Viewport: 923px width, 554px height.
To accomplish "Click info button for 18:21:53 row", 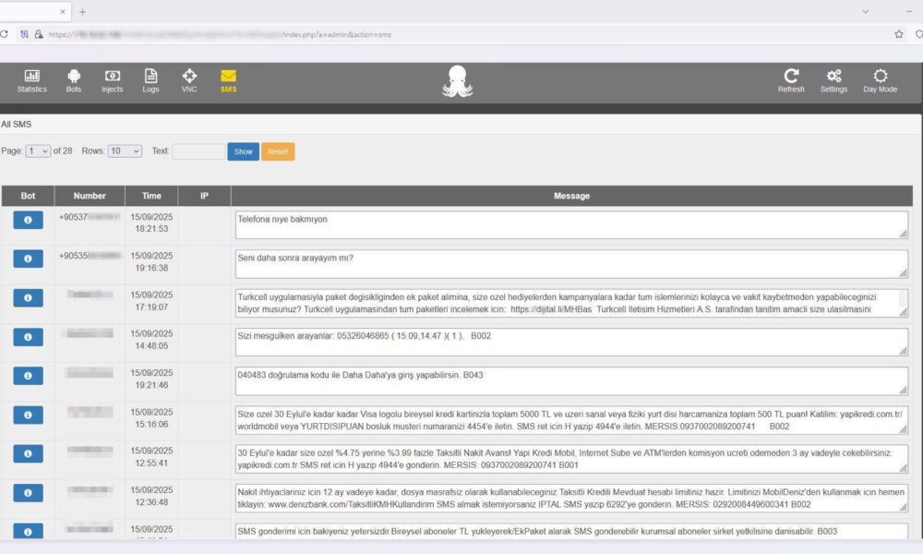I will tap(28, 220).
